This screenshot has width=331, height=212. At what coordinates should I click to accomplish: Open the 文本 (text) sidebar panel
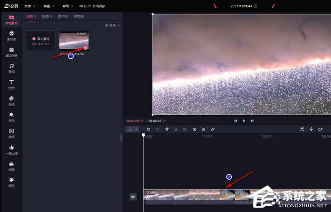click(12, 84)
